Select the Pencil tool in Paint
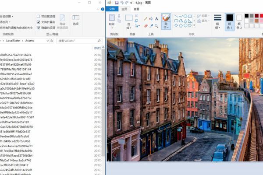This screenshot has width=263, height=175. tap(146, 18)
